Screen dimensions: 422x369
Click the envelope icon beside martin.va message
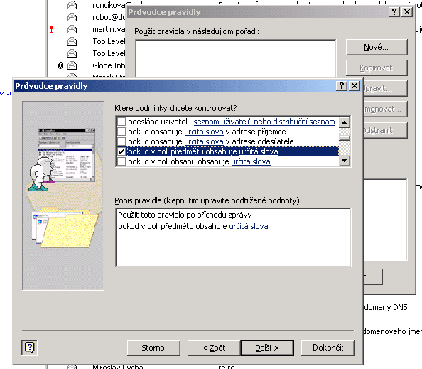[x=72, y=29]
